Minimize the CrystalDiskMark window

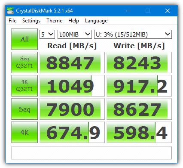click(128, 11)
